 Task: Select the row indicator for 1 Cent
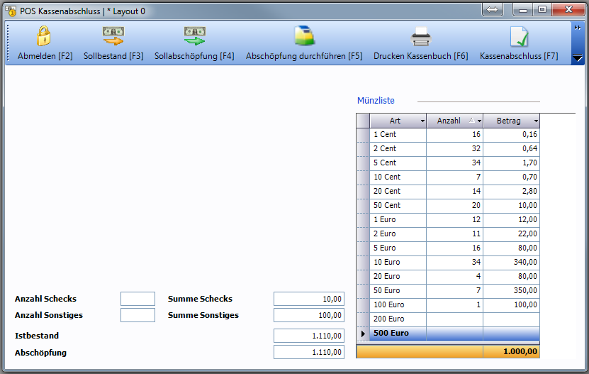(x=363, y=134)
